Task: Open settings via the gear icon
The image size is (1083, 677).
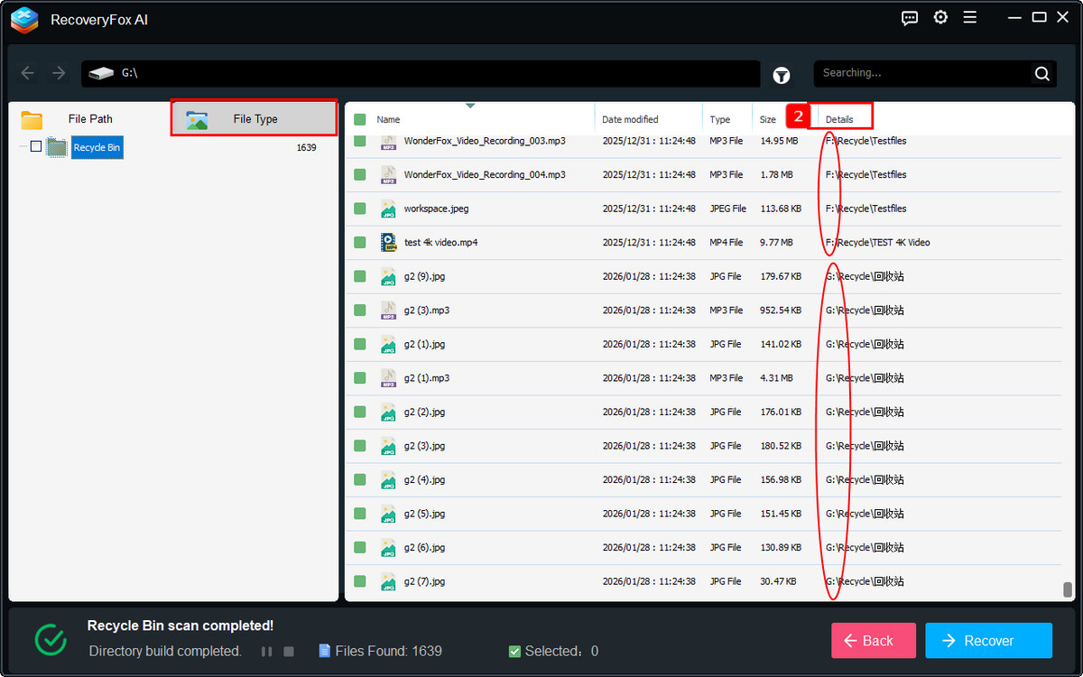Action: click(x=940, y=18)
